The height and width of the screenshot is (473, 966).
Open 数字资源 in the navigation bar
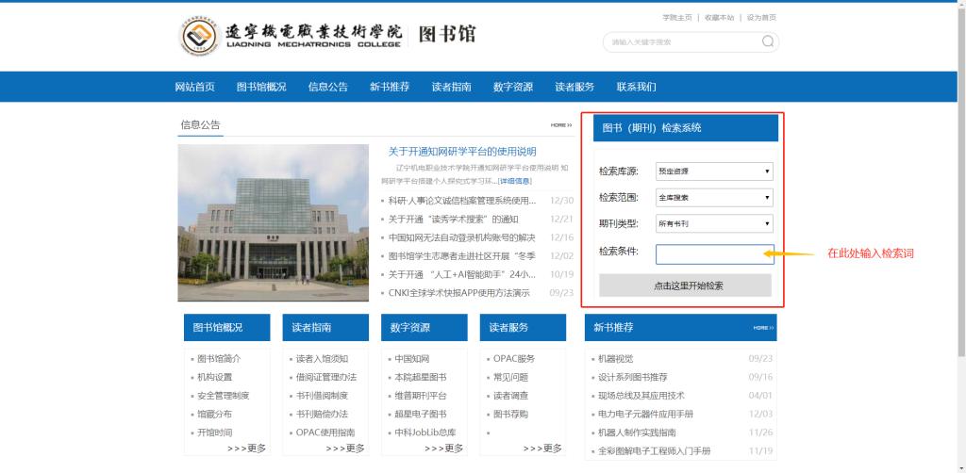(512, 87)
